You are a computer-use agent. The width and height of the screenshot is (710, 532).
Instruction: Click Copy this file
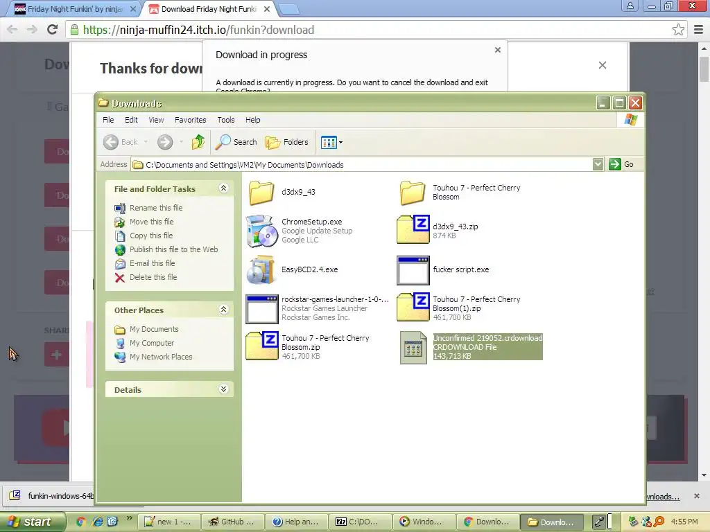pyautogui.click(x=151, y=236)
